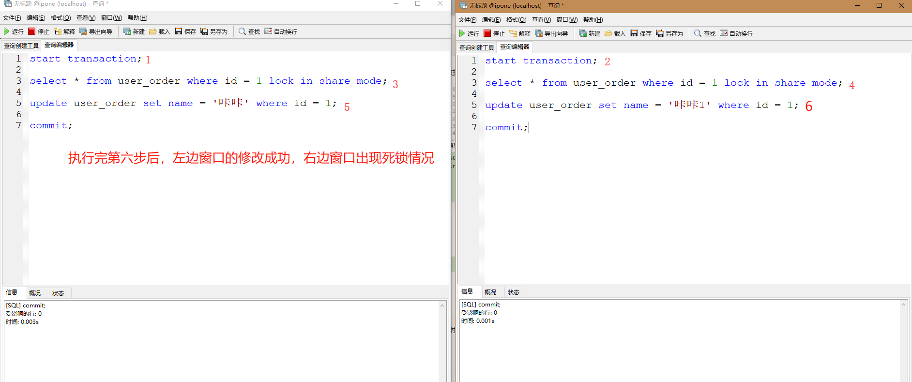Close the right query window

click(x=901, y=5)
